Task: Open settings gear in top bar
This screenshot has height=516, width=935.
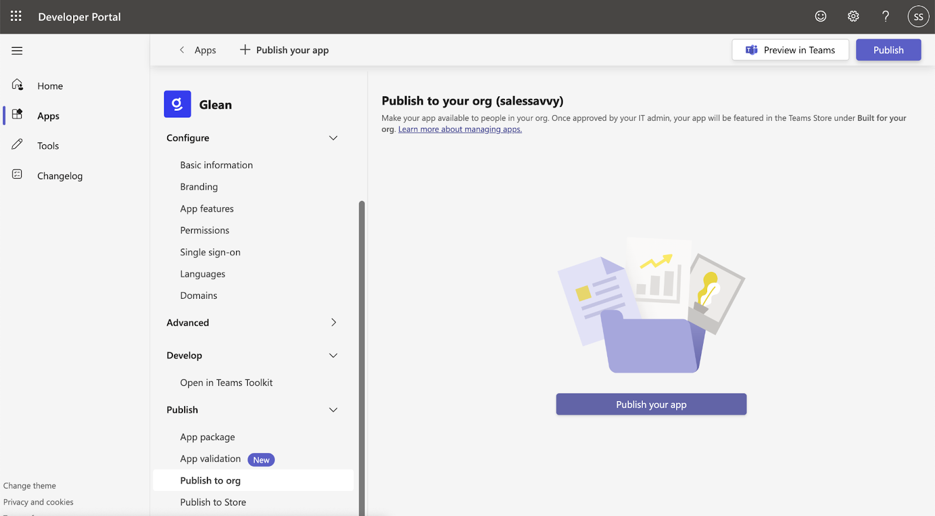Action: pyautogui.click(x=853, y=16)
